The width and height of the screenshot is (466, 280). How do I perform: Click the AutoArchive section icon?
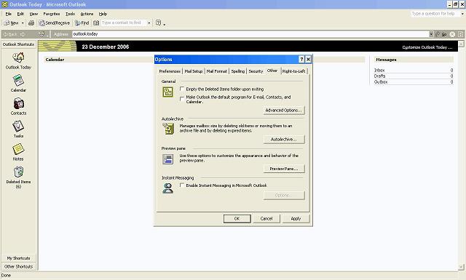coord(168,129)
